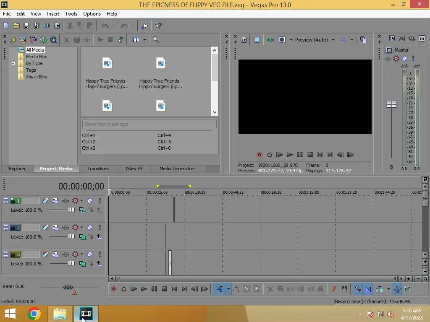The width and height of the screenshot is (430, 322).
Task: Click the Copy Snapshot icon in preview toolbar
Action: (x=363, y=40)
